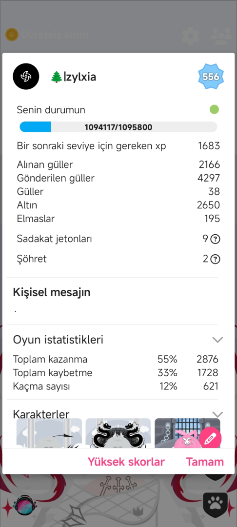Click the level 556 badge
This screenshot has height=527, width=237.
[211, 77]
